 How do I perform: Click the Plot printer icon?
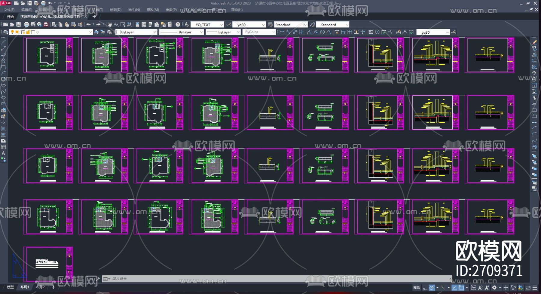(x=26, y=25)
